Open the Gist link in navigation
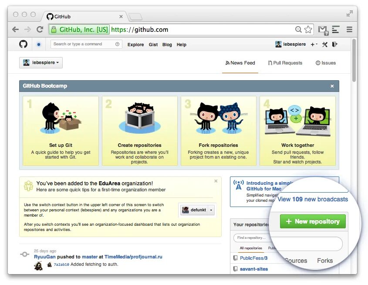The height and width of the screenshot is (285, 368). point(153,44)
